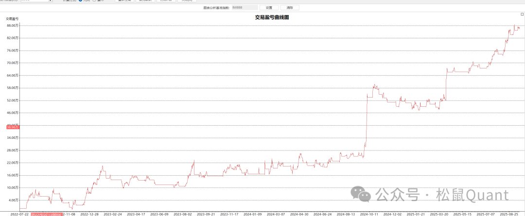This screenshot has width=525, height=216.
Task: Click the chart title 交易盈亏曲线图
Action: 272,17
